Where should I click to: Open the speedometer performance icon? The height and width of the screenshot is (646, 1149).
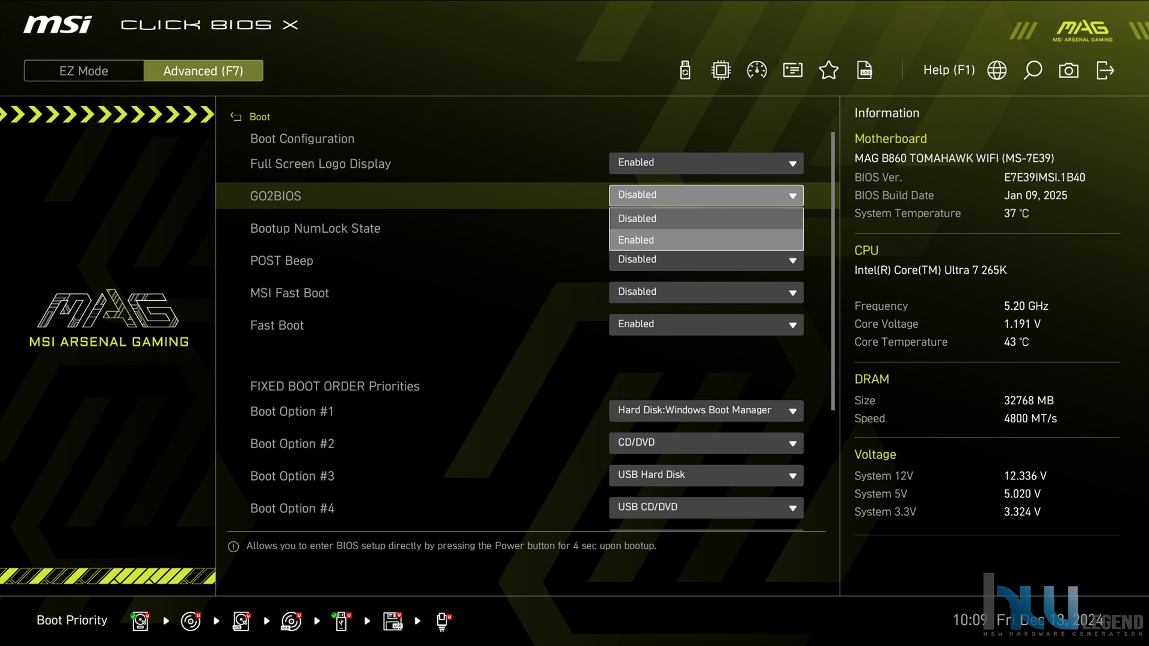coord(757,70)
